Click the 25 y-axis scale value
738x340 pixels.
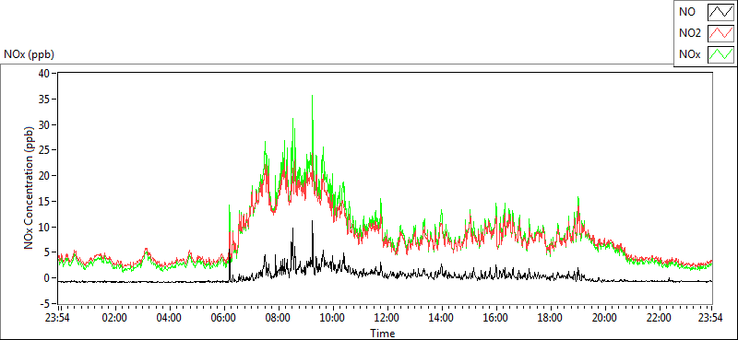pos(45,150)
